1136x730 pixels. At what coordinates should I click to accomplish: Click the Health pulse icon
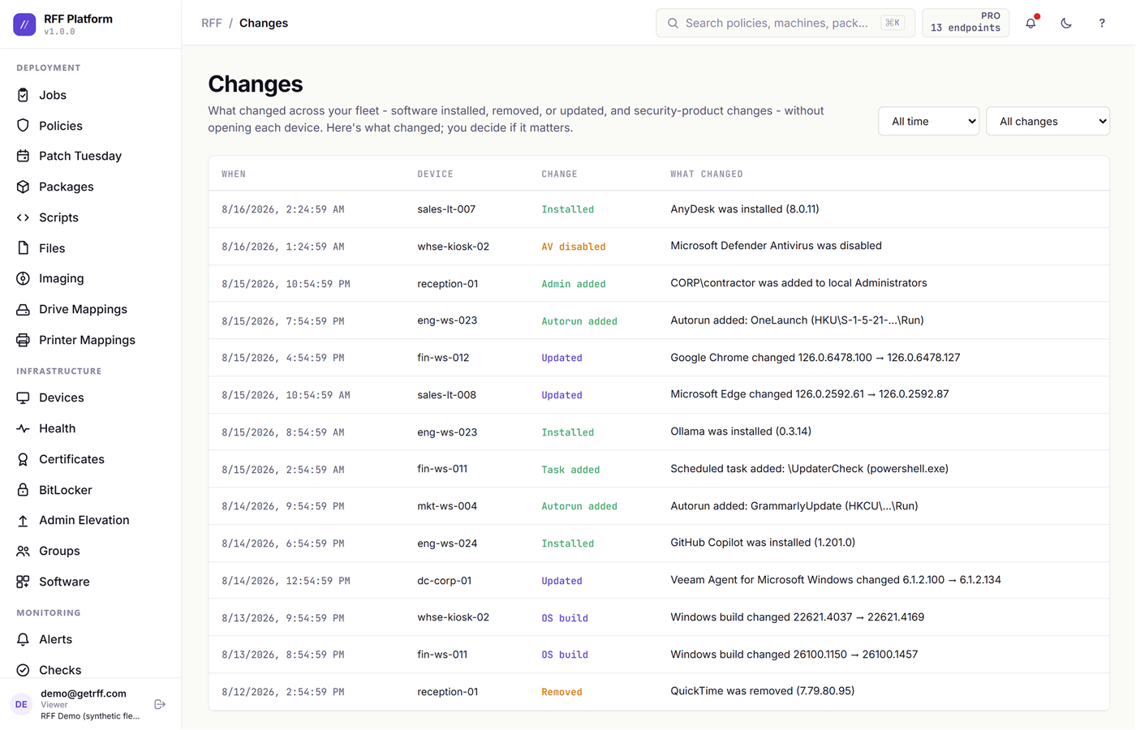tap(23, 428)
